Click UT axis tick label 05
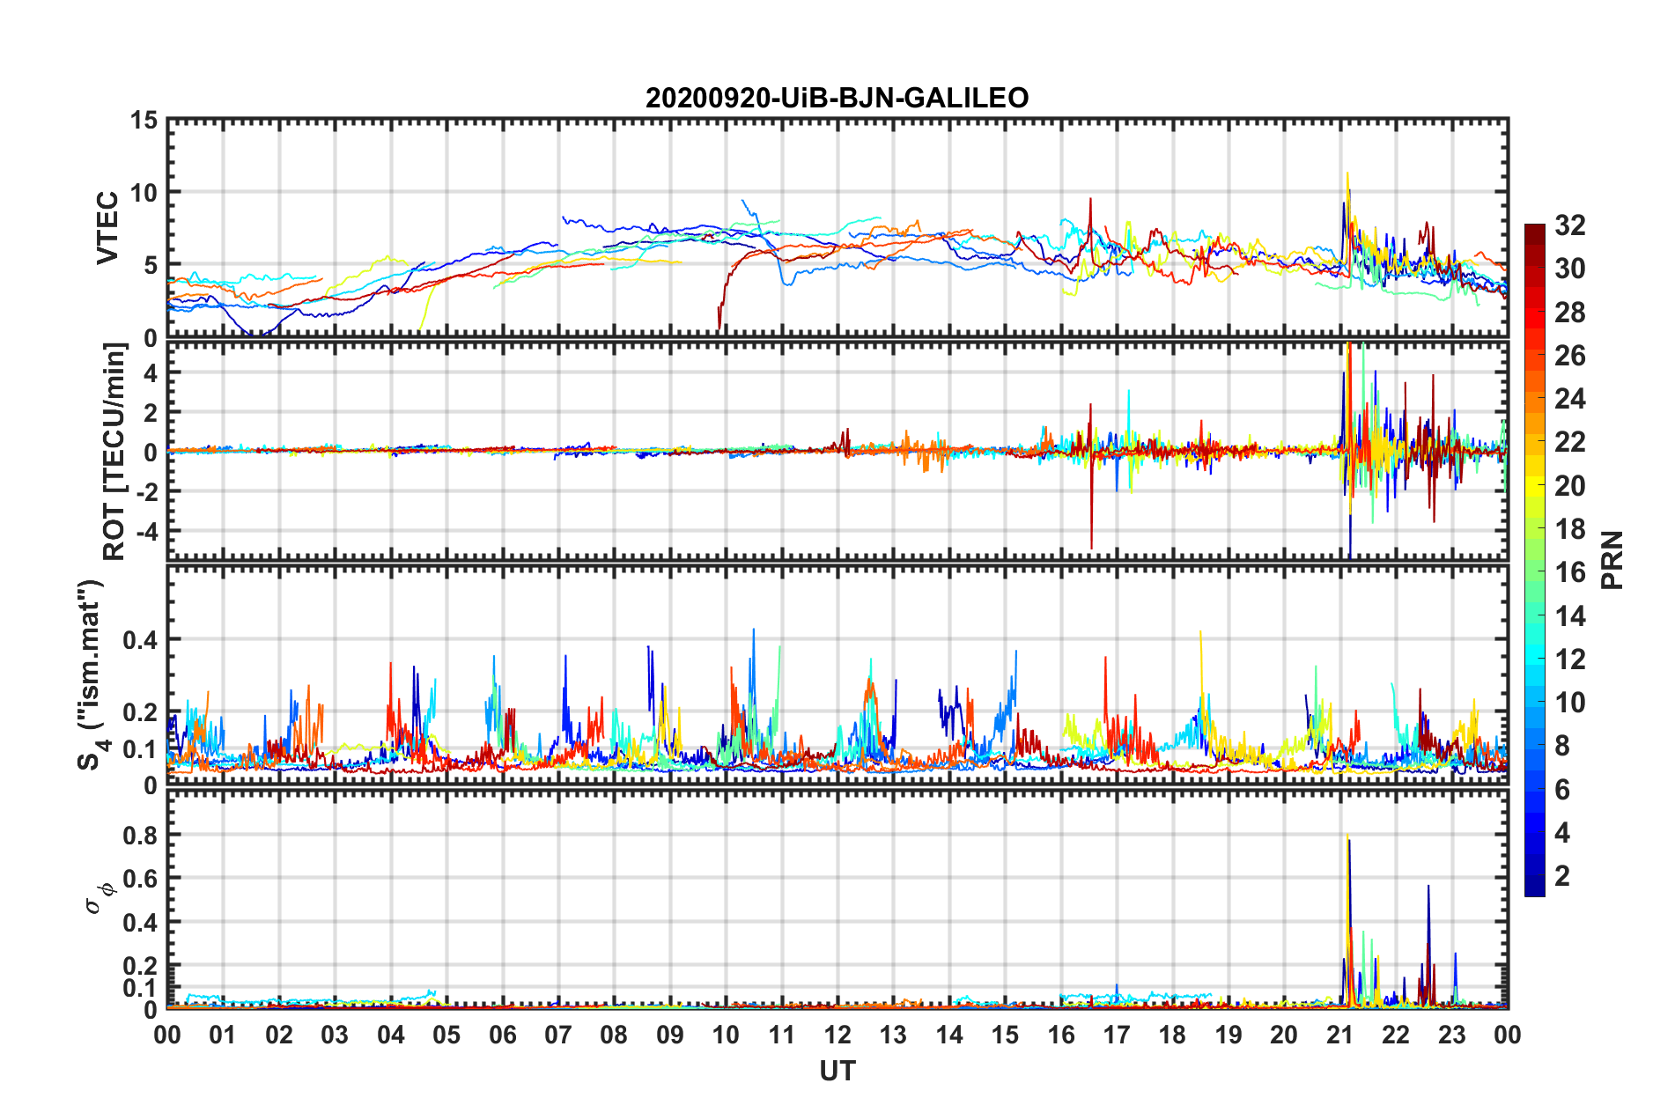Viewport: 1675px width, 1120px height. point(446,1035)
